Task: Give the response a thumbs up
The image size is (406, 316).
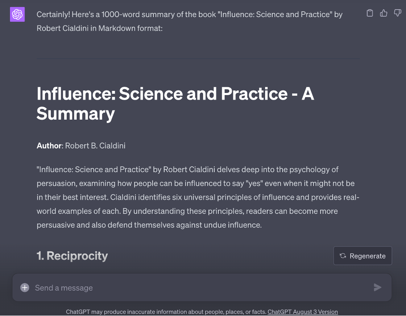Action: [x=383, y=13]
